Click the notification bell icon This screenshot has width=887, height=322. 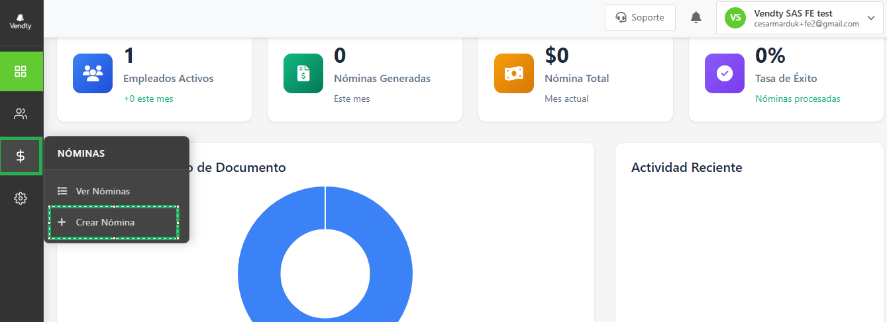(696, 17)
